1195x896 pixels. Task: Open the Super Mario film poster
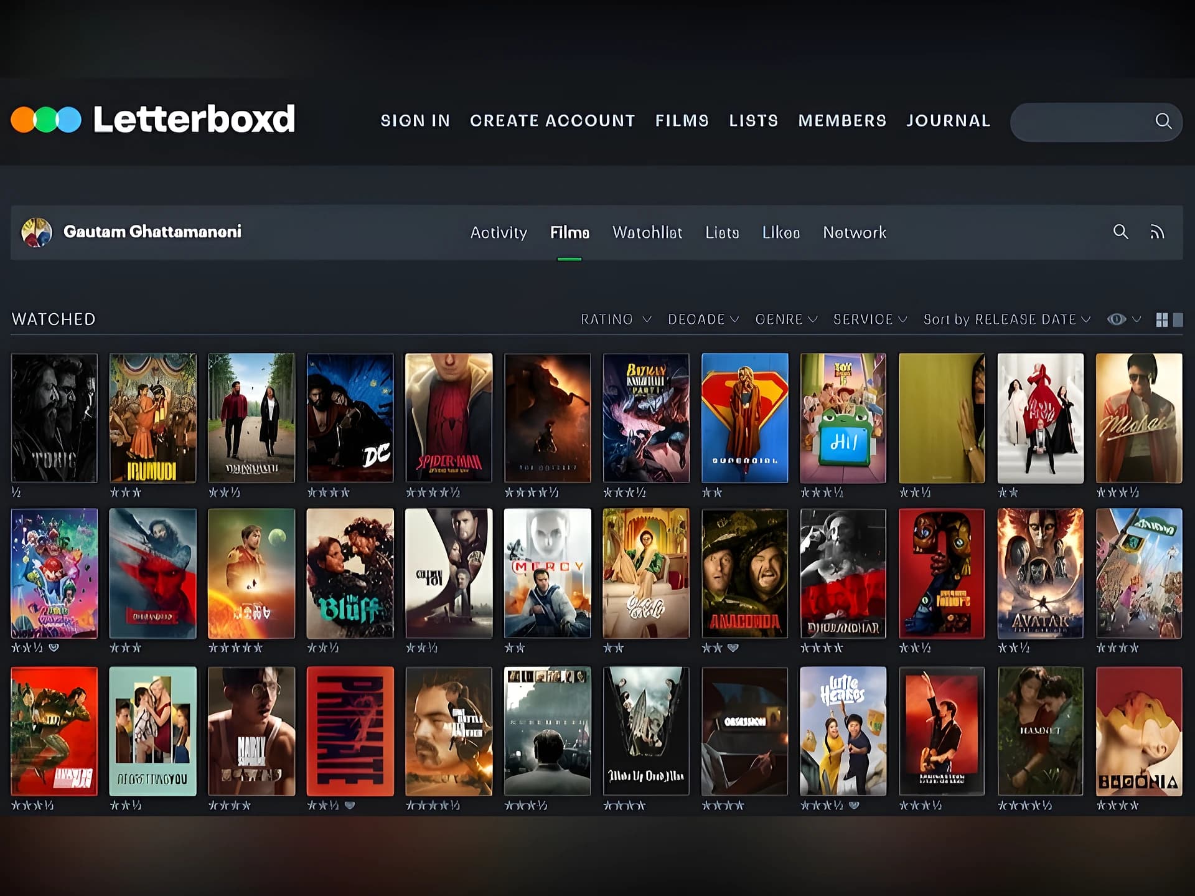[54, 573]
